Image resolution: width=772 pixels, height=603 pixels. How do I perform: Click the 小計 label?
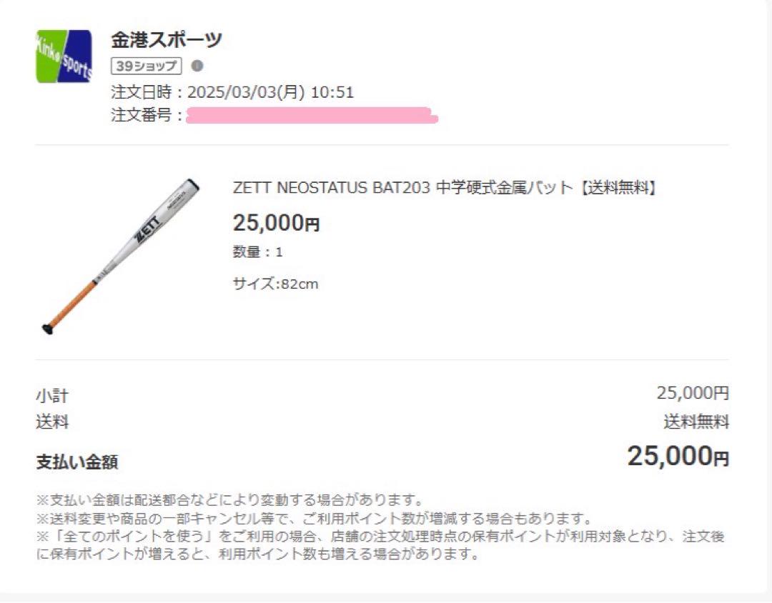pos(52,396)
